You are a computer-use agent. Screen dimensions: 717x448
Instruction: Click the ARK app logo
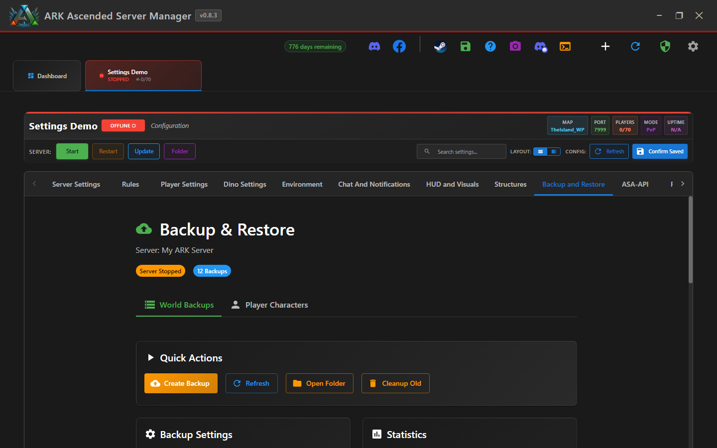pos(24,16)
